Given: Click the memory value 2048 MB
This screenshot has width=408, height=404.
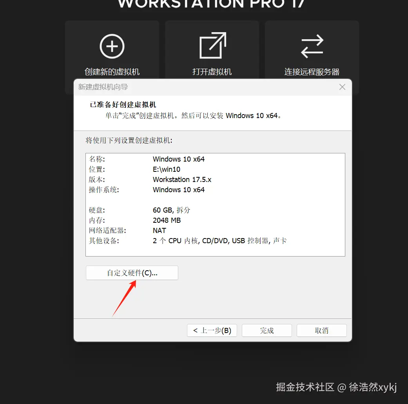Looking at the screenshot, I should tap(167, 220).
